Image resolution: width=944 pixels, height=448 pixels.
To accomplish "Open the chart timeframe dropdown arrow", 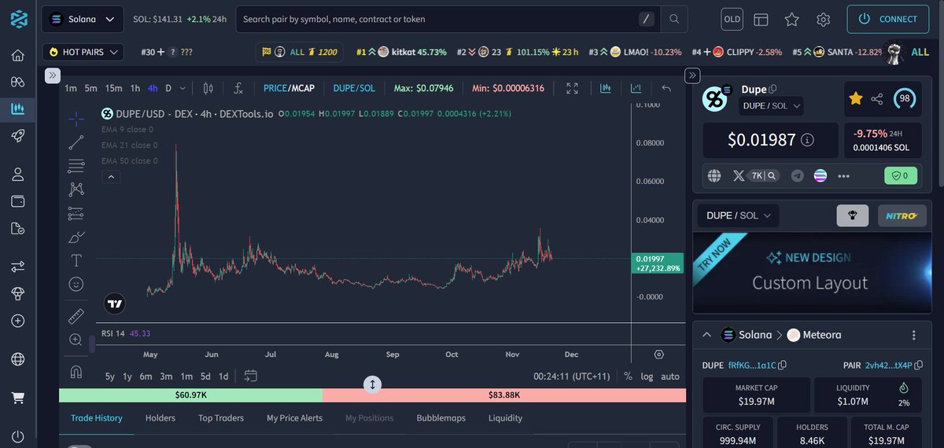I will [x=184, y=88].
